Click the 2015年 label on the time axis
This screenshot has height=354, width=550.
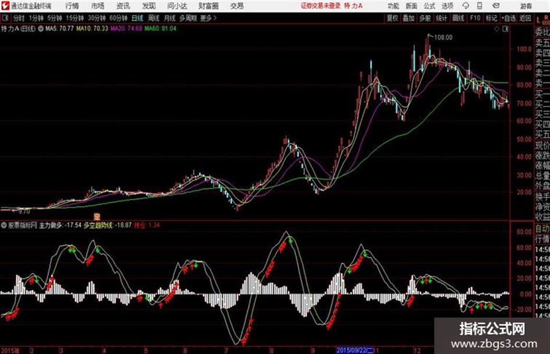(10, 351)
